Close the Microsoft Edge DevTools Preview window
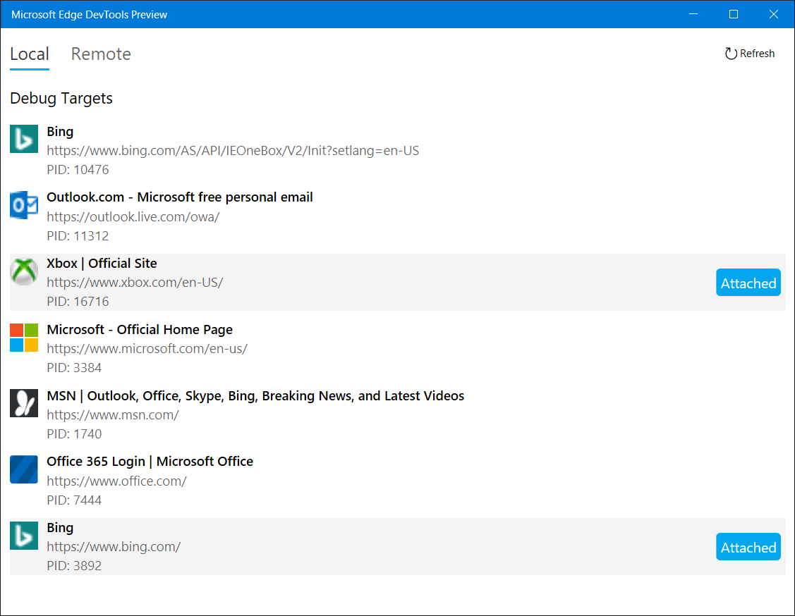This screenshot has height=616, width=795. tap(773, 14)
